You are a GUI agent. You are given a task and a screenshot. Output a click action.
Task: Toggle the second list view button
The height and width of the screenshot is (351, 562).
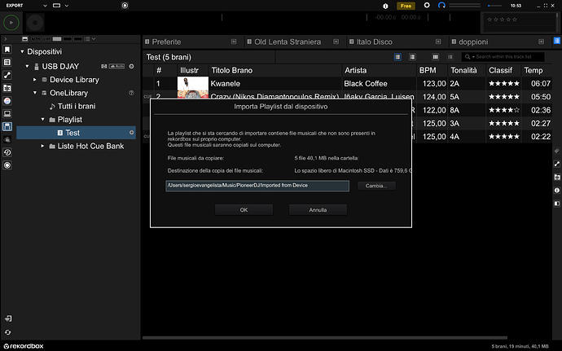click(412, 57)
